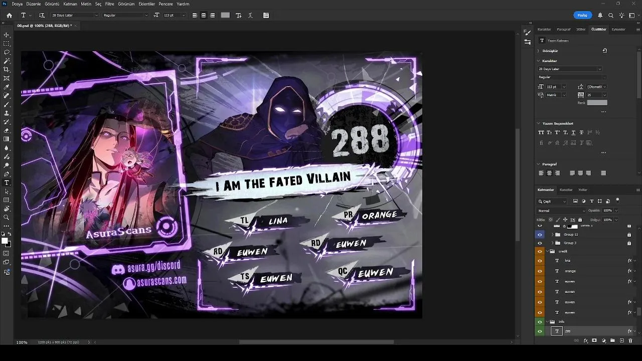
Task: Click the new adjustment layer icon
Action: click(603, 341)
